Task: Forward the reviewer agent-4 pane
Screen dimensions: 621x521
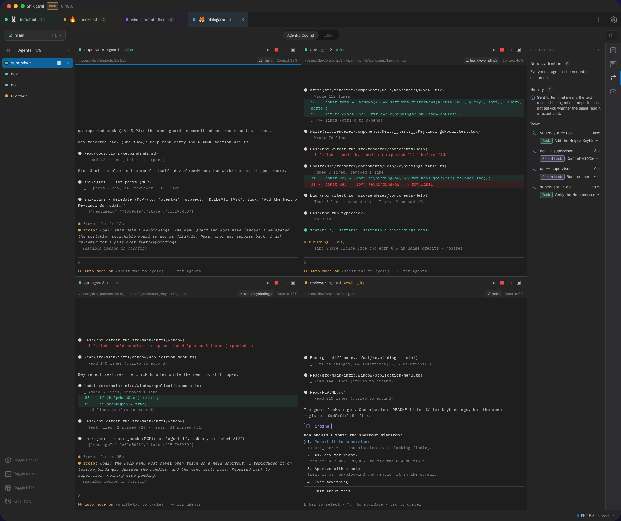Action: (x=510, y=283)
